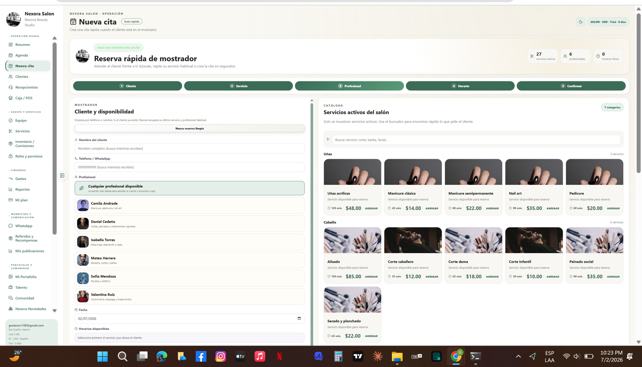This screenshot has width=642, height=367.
Task: Open Resumen from the sidebar
Action: pyautogui.click(x=28, y=44)
